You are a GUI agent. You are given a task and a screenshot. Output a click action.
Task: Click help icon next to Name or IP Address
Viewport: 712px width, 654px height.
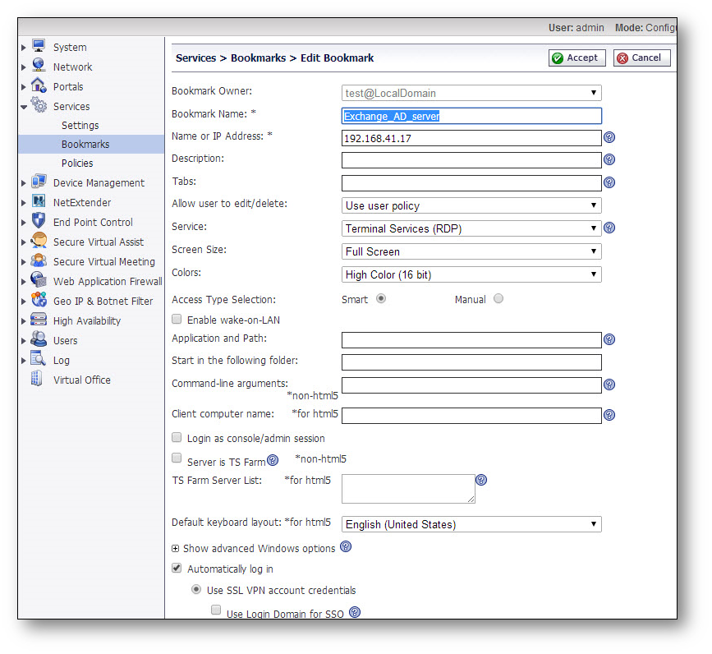(x=609, y=138)
